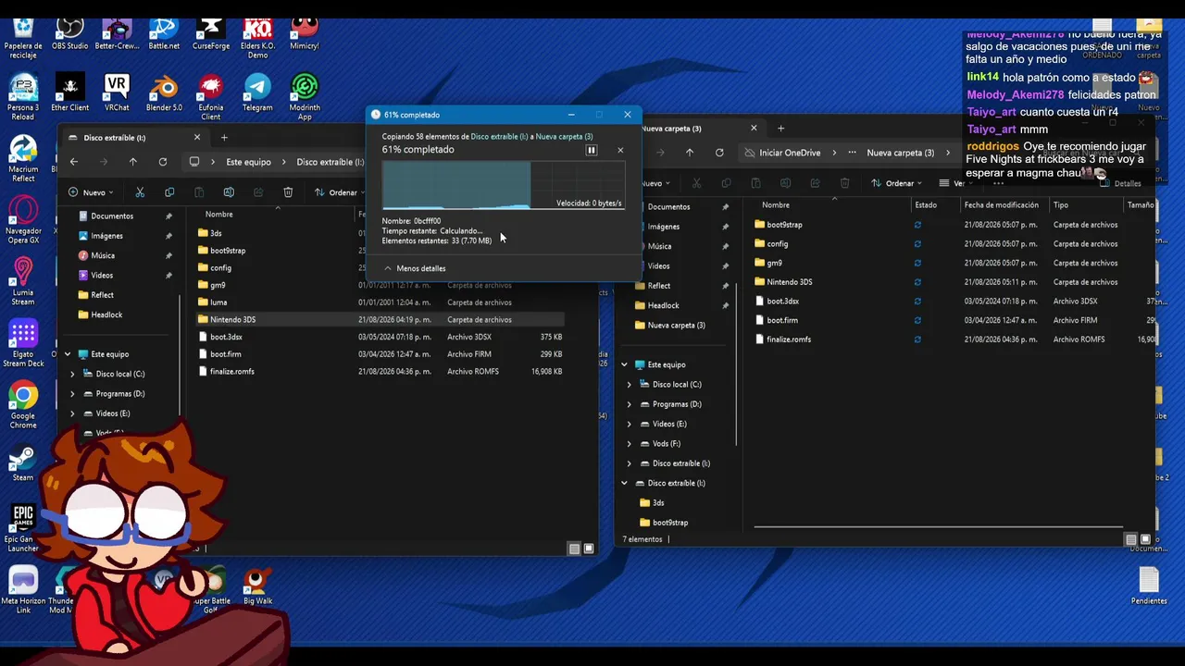Open Ordenar dropdown in Disco extraíble window
This screenshot has height=666, width=1185.
pyautogui.click(x=341, y=192)
